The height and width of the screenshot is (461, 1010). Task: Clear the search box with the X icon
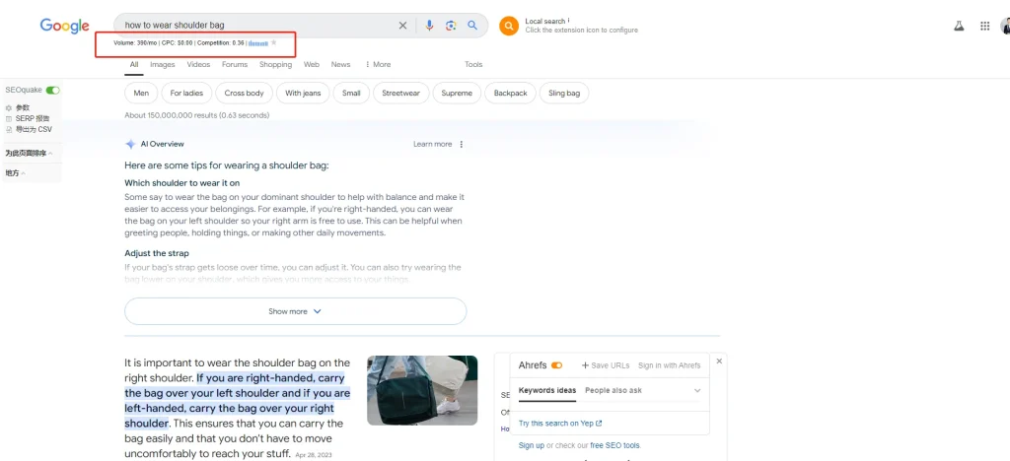click(402, 25)
